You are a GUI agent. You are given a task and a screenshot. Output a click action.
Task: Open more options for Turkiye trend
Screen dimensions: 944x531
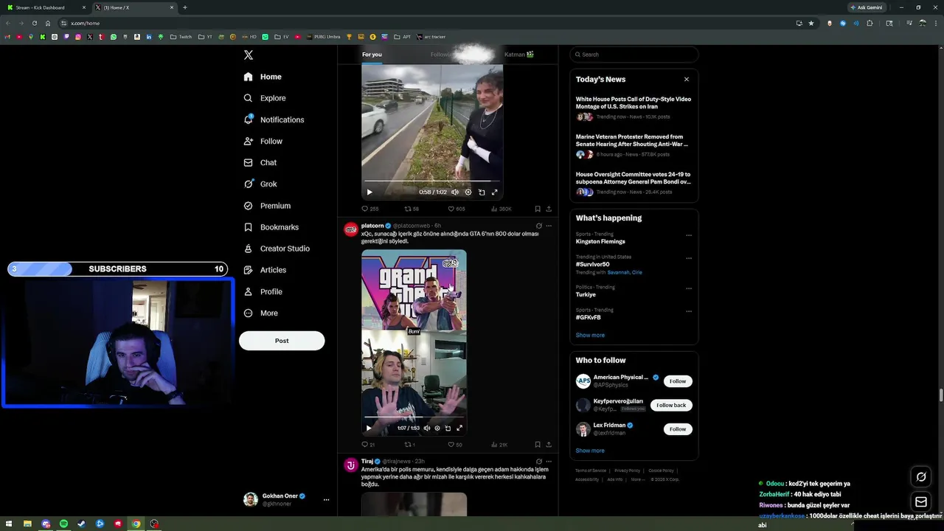(x=689, y=288)
